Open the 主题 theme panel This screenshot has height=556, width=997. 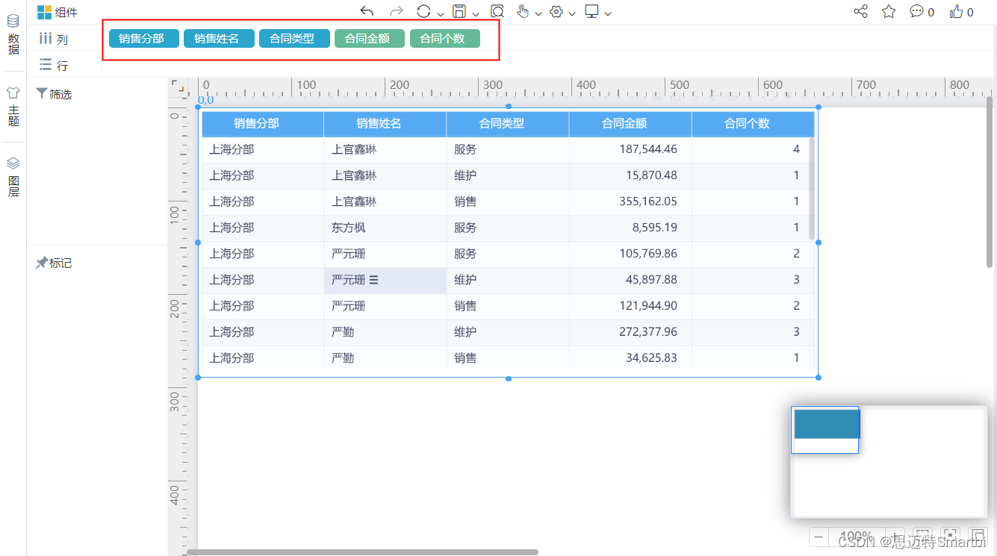click(13, 107)
